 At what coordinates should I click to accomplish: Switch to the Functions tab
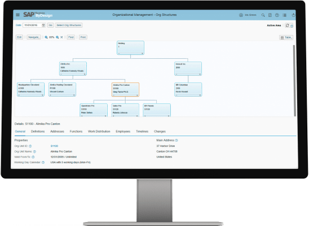pyautogui.click(x=76, y=132)
